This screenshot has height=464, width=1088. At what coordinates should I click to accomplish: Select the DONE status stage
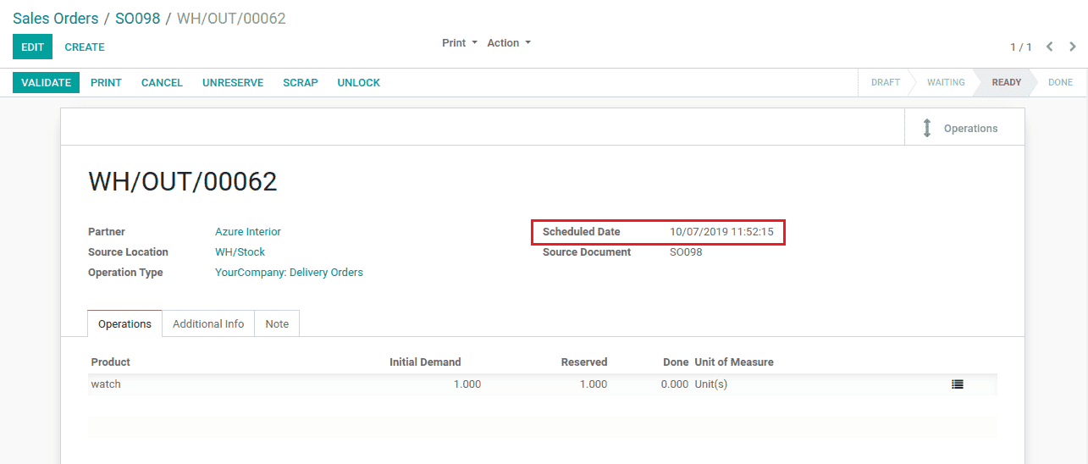pos(1060,83)
